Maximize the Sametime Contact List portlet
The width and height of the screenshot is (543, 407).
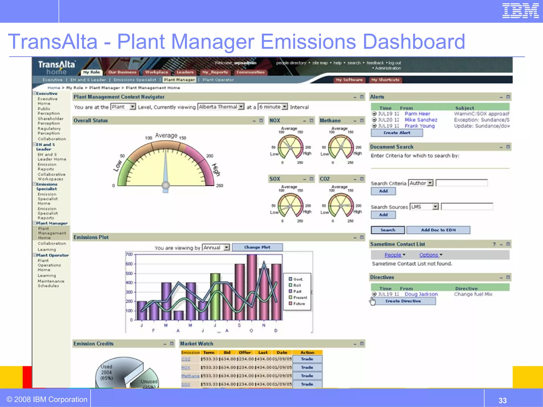point(508,244)
